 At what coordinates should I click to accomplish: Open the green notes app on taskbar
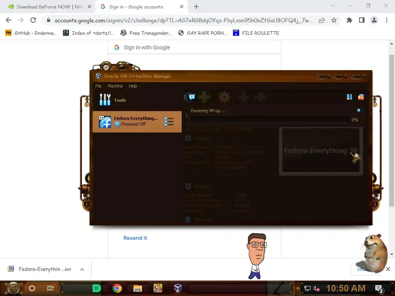(96, 288)
